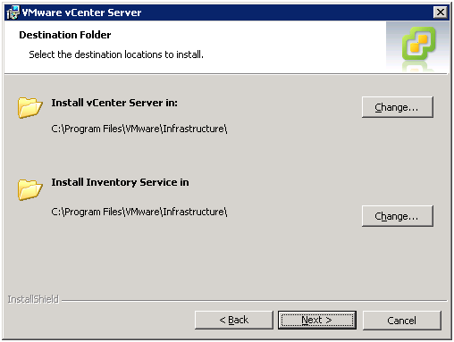Click the 'Install Inventory Service in' label
Viewport: 454px width, 342px height.
point(120,182)
